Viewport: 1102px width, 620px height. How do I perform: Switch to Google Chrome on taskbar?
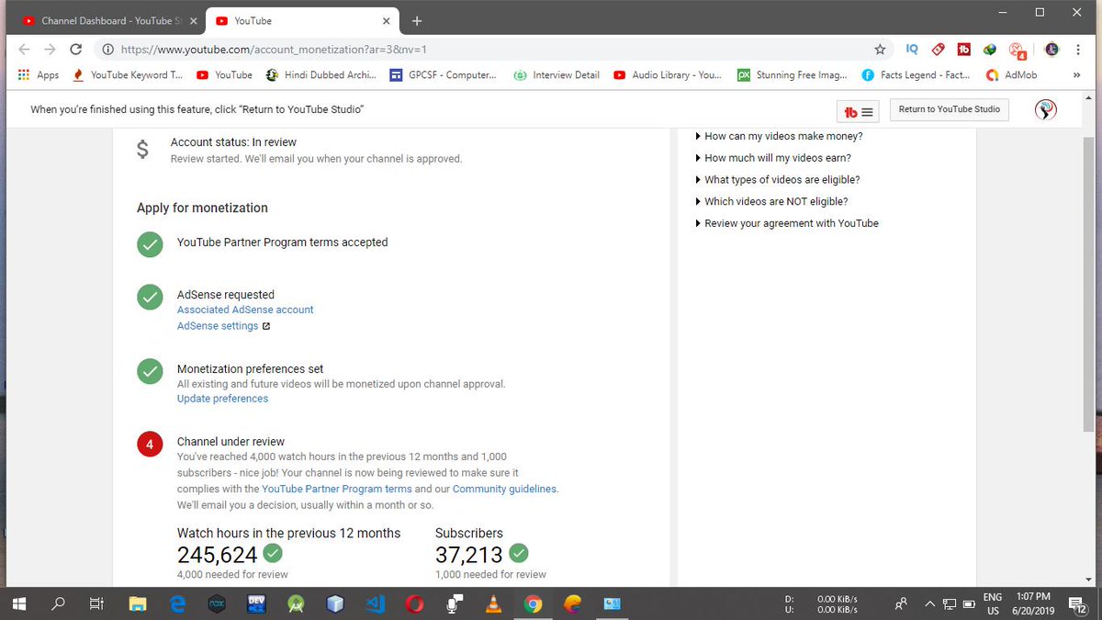(x=533, y=603)
